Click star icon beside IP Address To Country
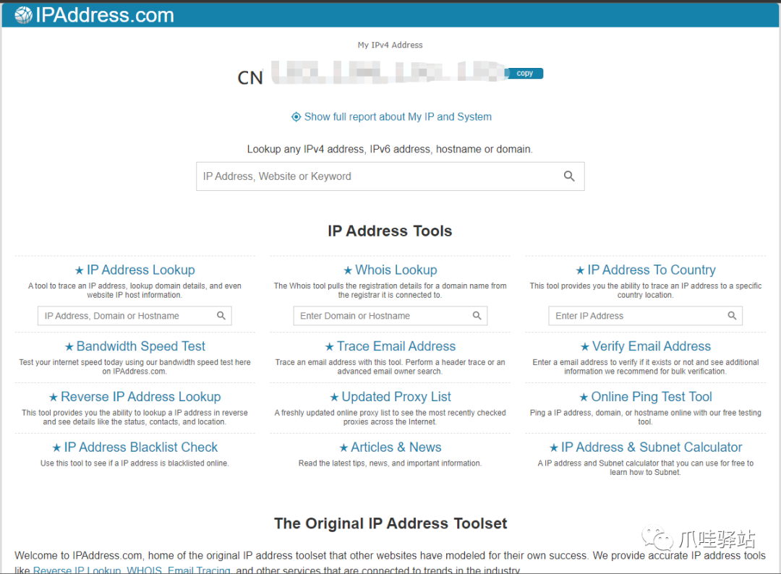The height and width of the screenshot is (574, 781). click(580, 271)
